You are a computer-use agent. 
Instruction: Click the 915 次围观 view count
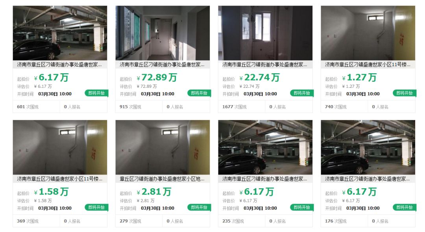pos(130,107)
